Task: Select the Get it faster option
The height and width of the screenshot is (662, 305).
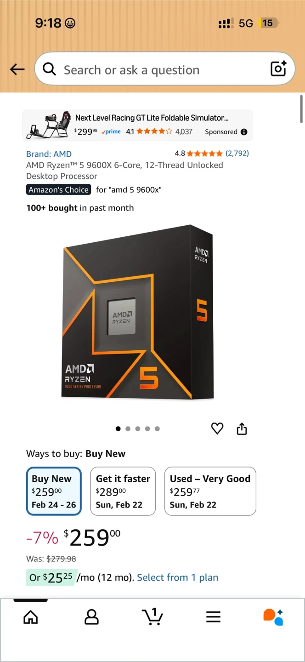Action: click(123, 491)
